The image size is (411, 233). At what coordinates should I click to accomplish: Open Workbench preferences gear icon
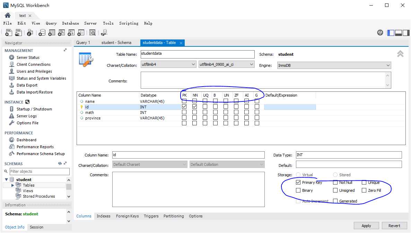[x=380, y=33]
